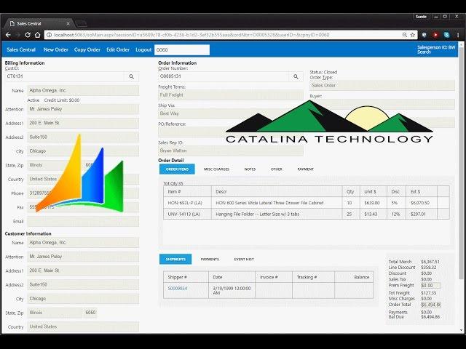466x349 pixels.
Task: Switch to the Misc Charges tab
Action: pyautogui.click(x=217, y=169)
